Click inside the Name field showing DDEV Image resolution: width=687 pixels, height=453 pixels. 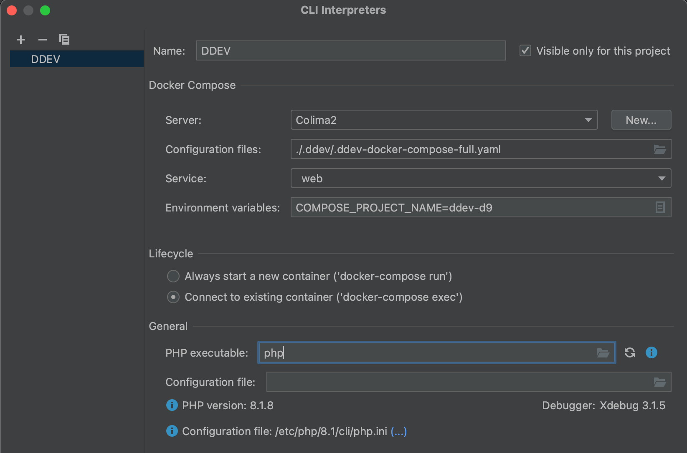tap(350, 50)
